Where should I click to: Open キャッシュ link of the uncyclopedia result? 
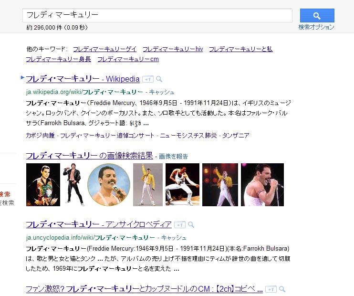(174, 237)
